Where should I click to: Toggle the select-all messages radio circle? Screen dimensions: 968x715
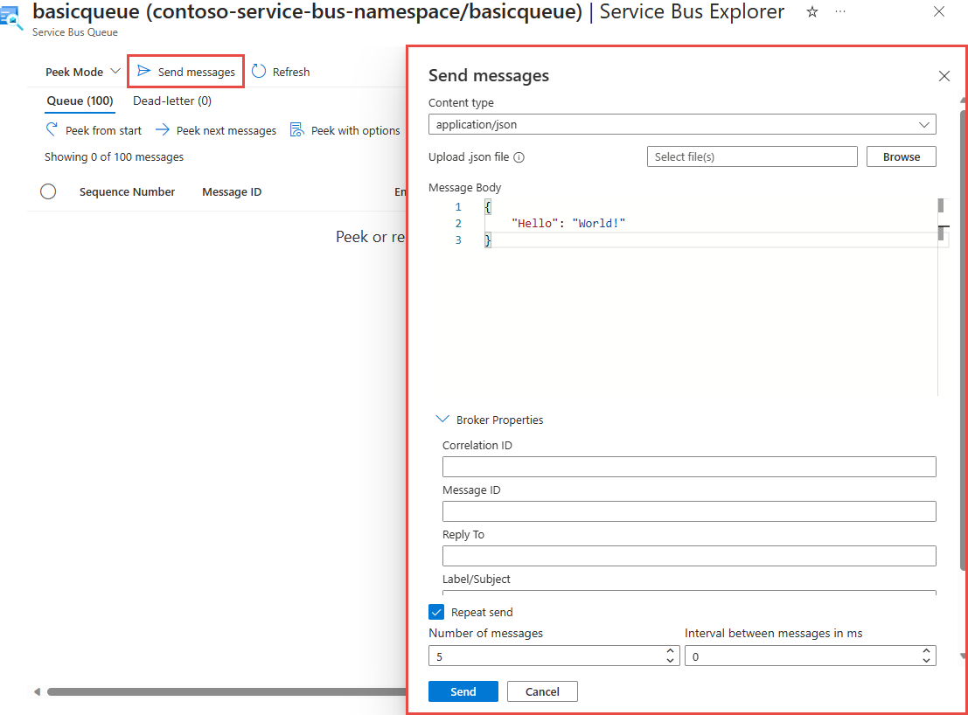[48, 191]
